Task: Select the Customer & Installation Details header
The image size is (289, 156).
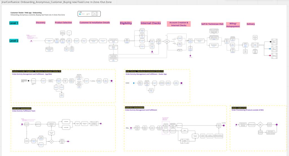Action: [x=95, y=23]
